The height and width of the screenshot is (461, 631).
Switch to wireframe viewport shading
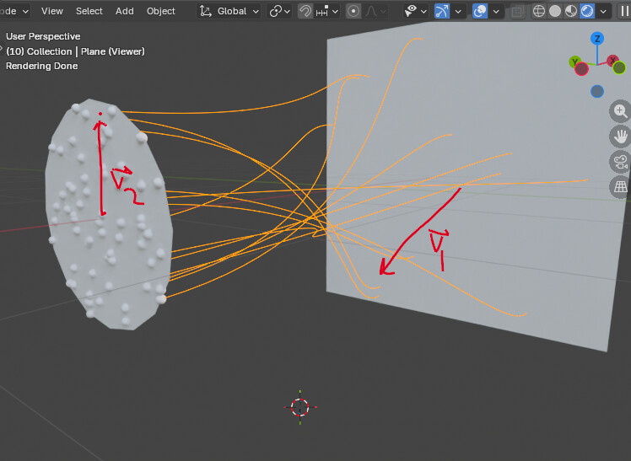click(539, 11)
